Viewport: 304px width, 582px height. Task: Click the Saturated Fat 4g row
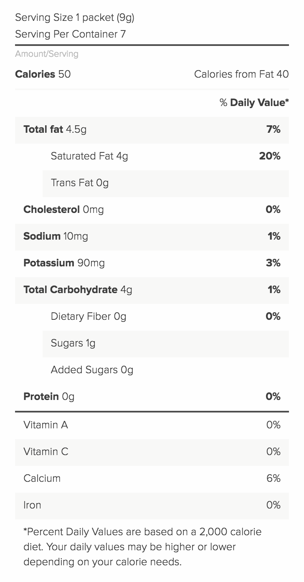click(166, 156)
